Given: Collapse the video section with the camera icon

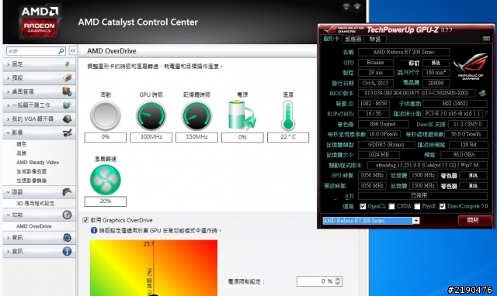Looking at the screenshot, I should 40,133.
